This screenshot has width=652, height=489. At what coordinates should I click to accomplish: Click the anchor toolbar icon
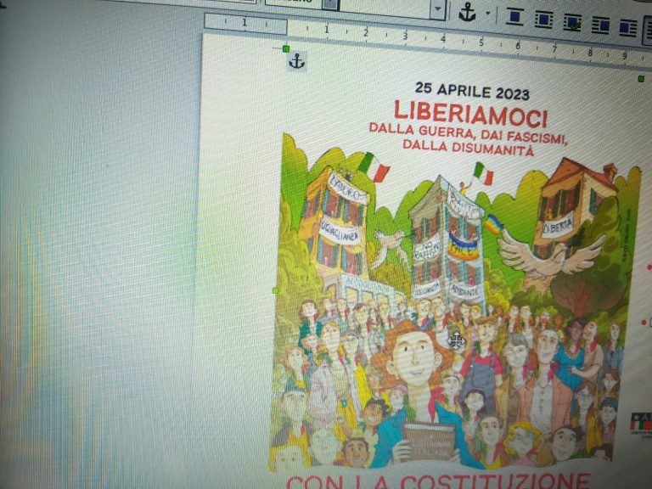(x=467, y=13)
